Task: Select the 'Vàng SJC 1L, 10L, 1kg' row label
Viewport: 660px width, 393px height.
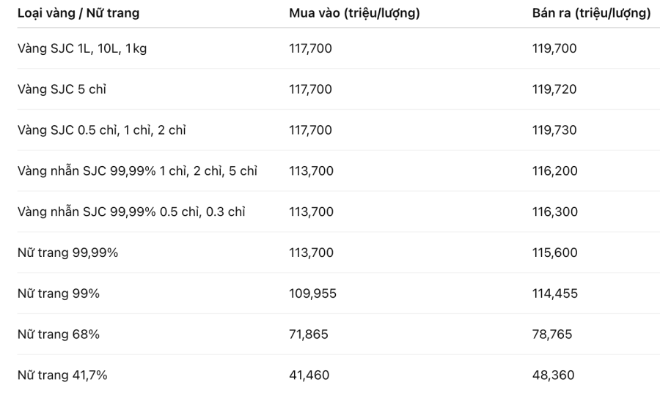Action: click(x=82, y=48)
